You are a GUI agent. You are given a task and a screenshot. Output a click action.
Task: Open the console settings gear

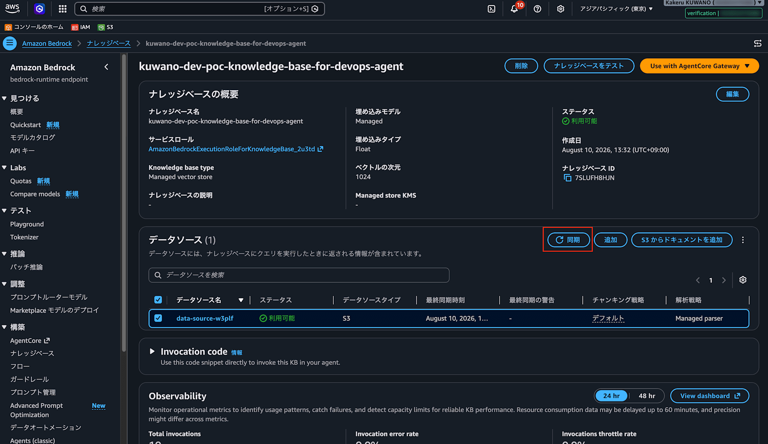(561, 9)
